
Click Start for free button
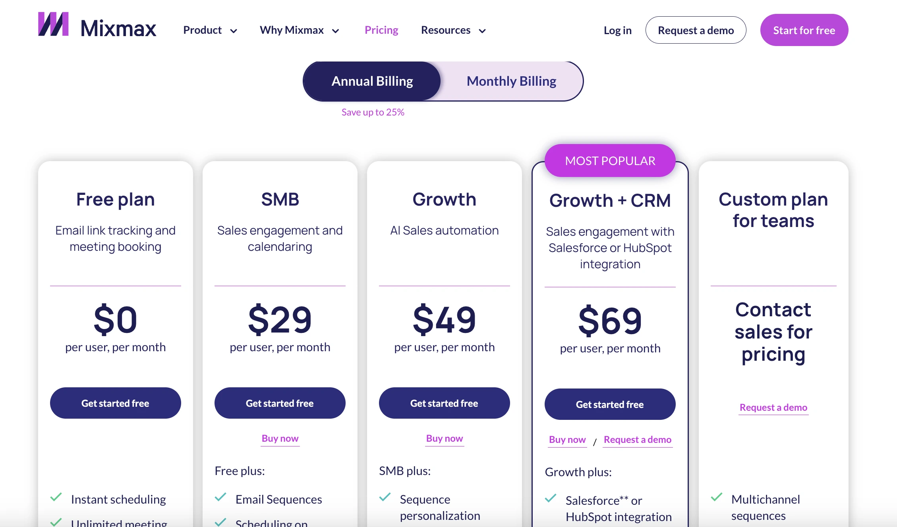(804, 30)
